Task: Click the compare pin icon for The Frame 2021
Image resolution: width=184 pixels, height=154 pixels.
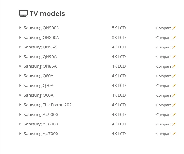Action: [174, 105]
